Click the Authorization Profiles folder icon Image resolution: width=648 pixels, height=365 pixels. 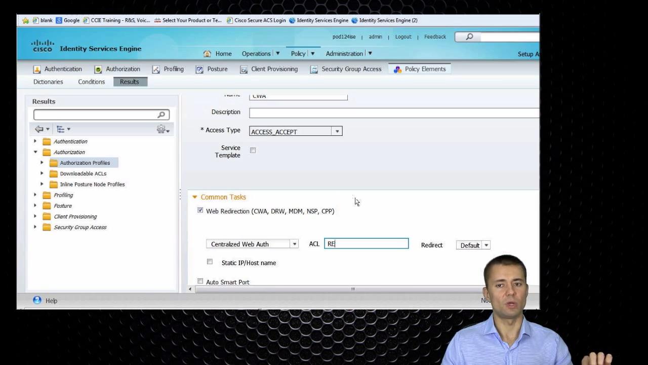pyautogui.click(x=54, y=163)
